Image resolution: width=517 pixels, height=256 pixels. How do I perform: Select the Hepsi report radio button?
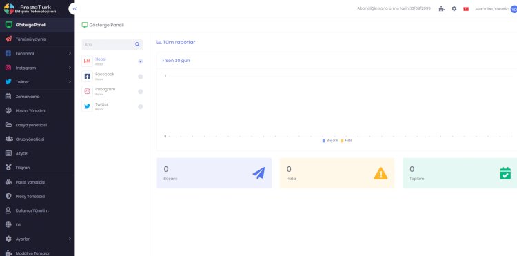pyautogui.click(x=141, y=61)
